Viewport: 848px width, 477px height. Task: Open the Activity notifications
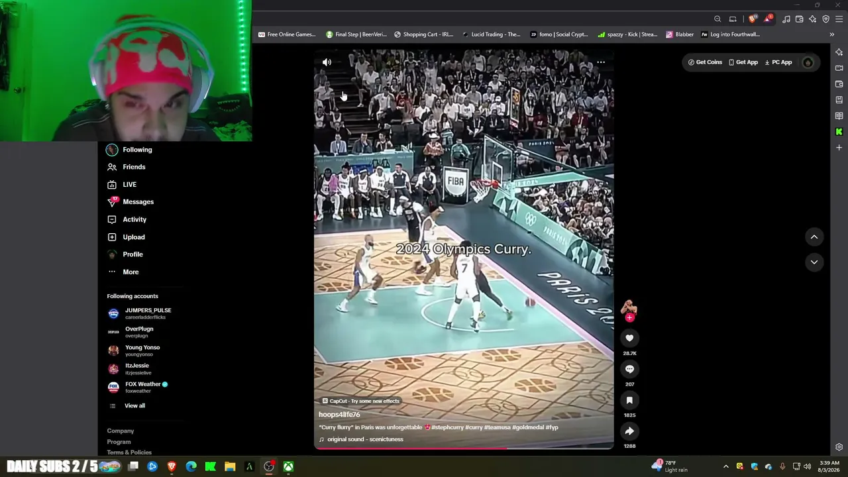click(127, 219)
